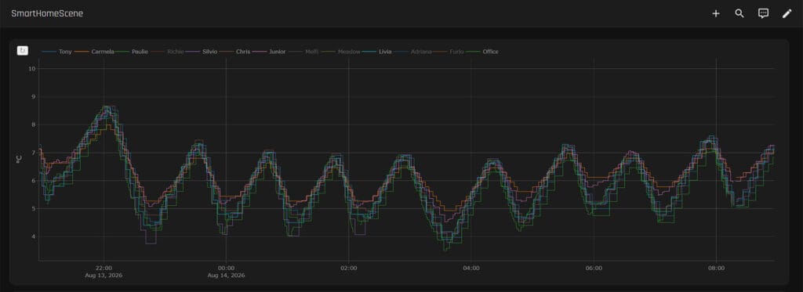The height and width of the screenshot is (292, 803).
Task: Toggle the Junior series in legend
Action: coord(277,52)
